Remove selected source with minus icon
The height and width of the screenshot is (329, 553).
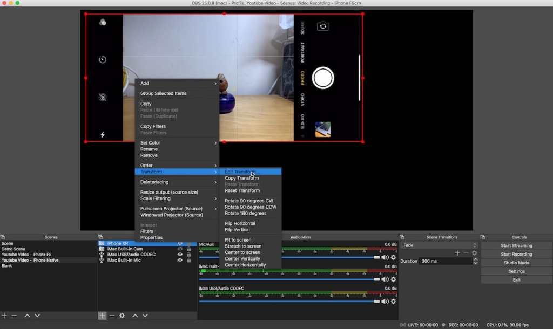[x=112, y=316]
